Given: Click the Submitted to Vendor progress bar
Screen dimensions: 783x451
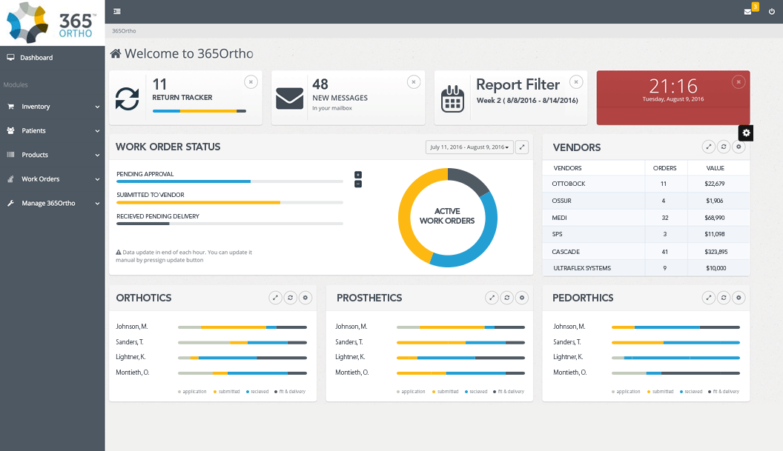Looking at the screenshot, I should click(230, 203).
